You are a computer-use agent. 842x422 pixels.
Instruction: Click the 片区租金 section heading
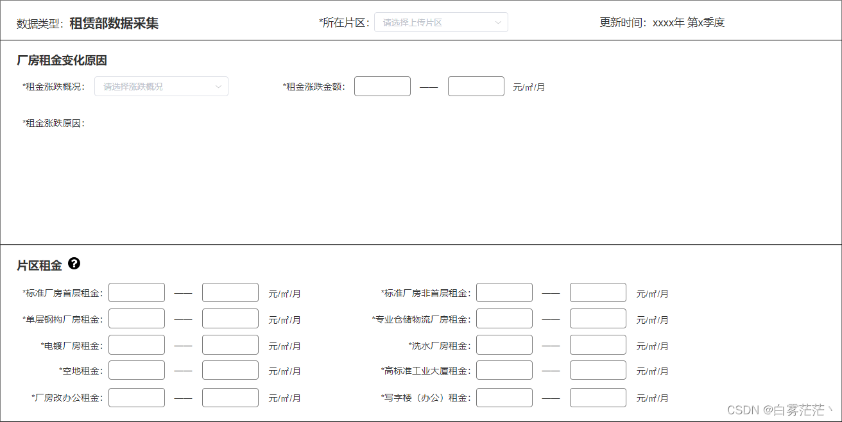coord(39,265)
